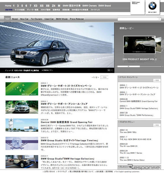164x173 pixels.
Task: Open the X6 model link
Action: pos(48,6)
